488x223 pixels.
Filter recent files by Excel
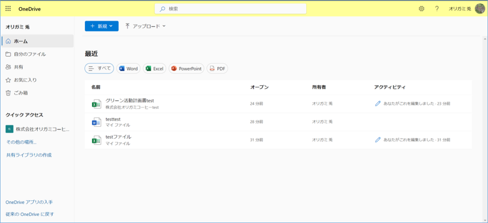154,68
